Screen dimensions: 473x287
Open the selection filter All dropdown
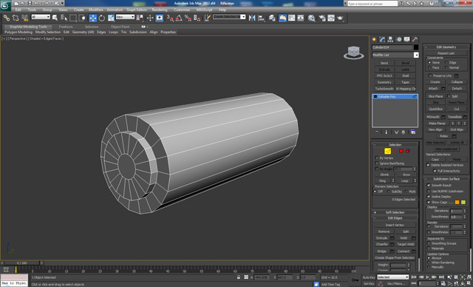tap(41, 17)
